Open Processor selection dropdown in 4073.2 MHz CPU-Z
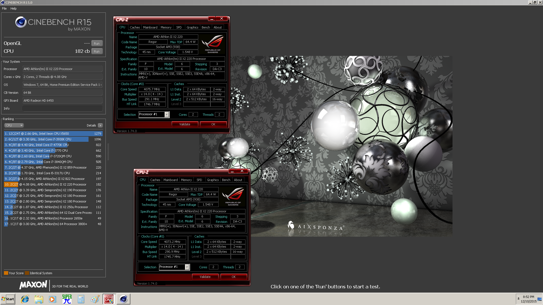Viewport: 543px width, 305px height. [x=187, y=267]
